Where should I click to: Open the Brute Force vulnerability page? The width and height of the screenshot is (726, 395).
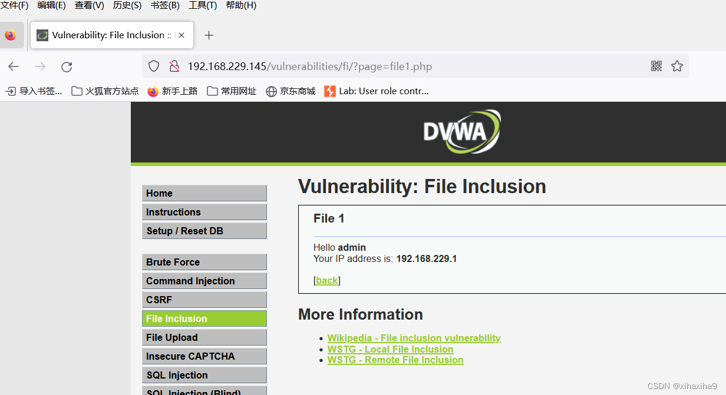(x=204, y=262)
